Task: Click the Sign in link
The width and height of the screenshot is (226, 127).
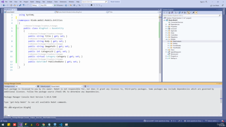Action: (x=202, y=2)
